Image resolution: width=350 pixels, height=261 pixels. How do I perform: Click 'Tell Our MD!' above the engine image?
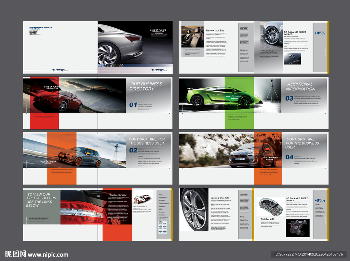click(267, 219)
